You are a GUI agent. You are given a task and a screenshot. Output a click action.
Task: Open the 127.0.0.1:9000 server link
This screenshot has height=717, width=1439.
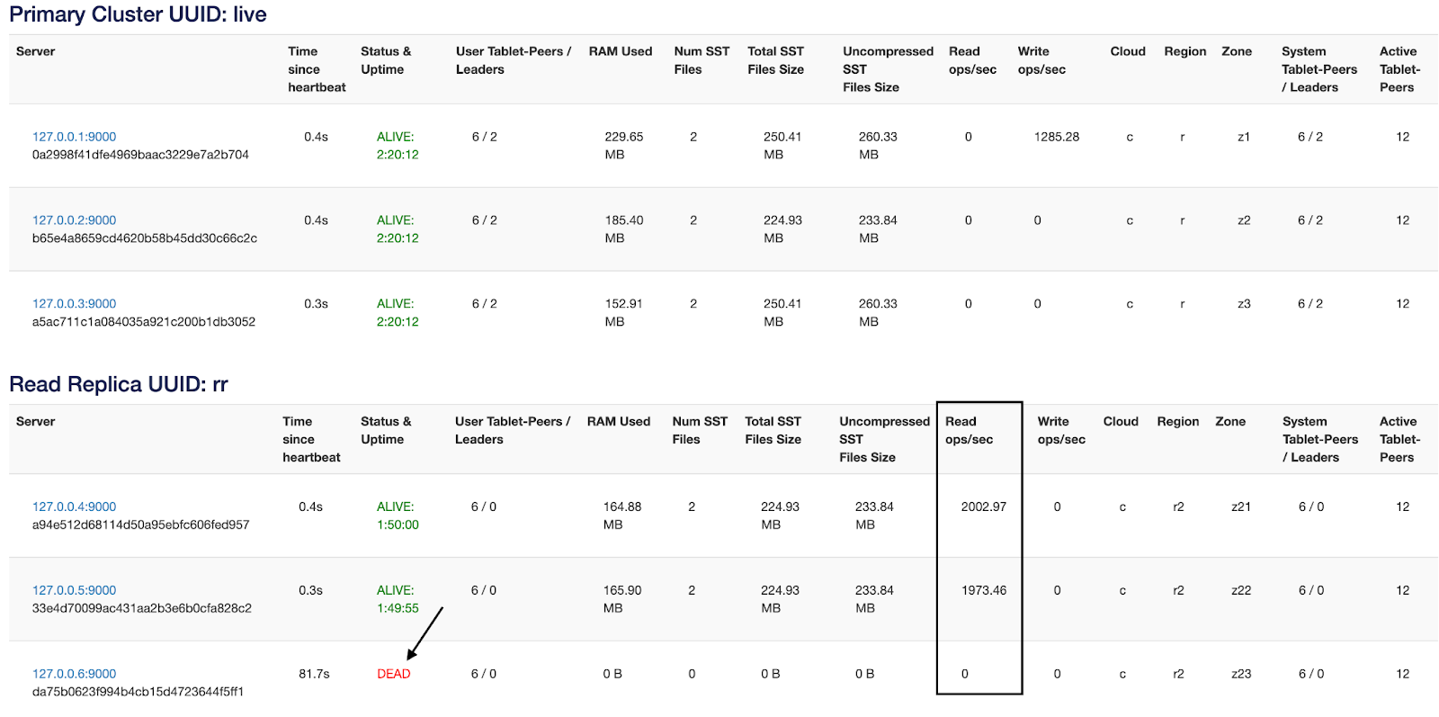74,137
